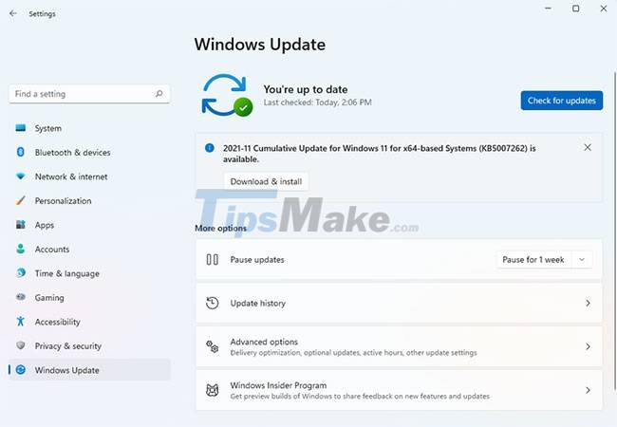Viewport: 617px width, 427px height.
Task: Open Time & language category
Action: [x=89, y=273]
